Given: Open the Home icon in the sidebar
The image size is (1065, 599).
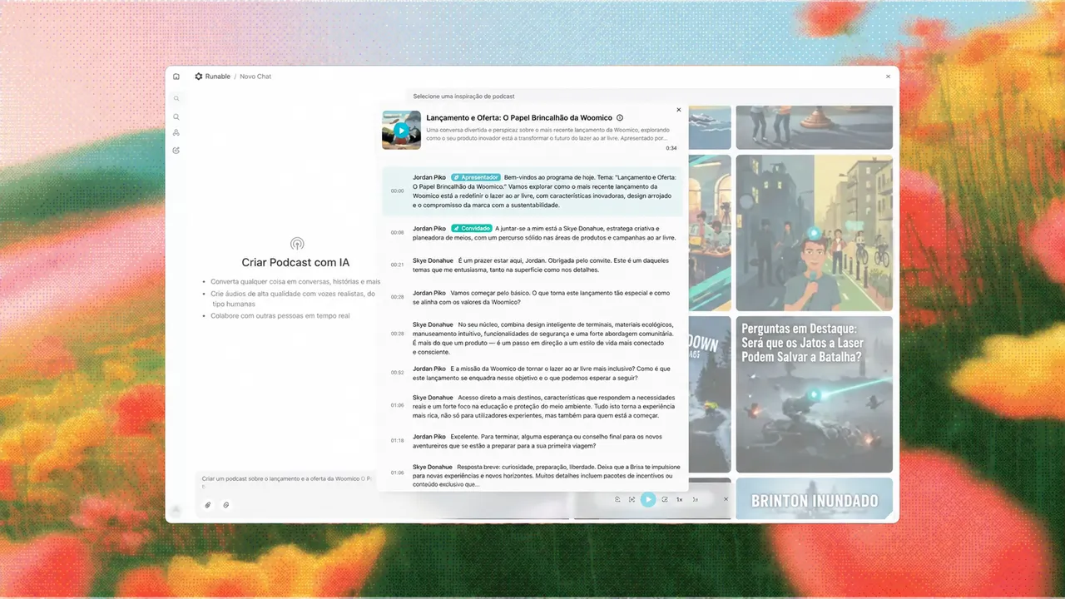Looking at the screenshot, I should click(x=176, y=77).
